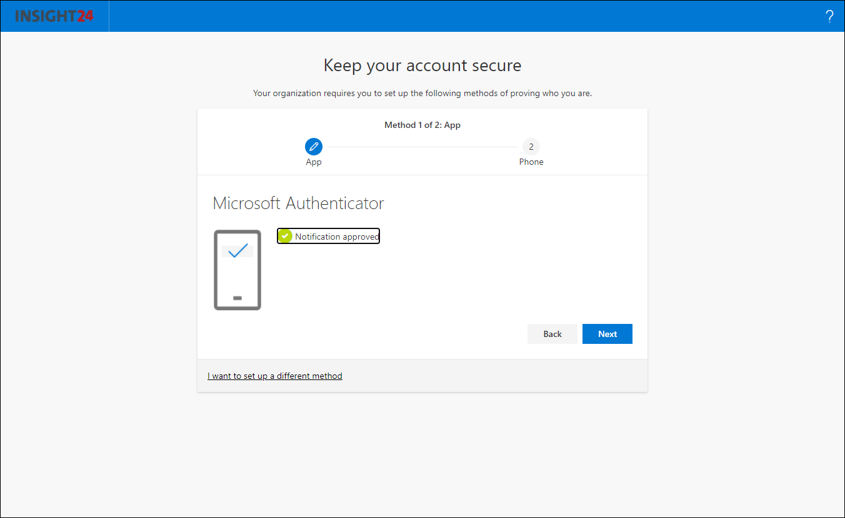Click the 'Keep your account secure' title
The image size is (845, 518).
pos(422,65)
